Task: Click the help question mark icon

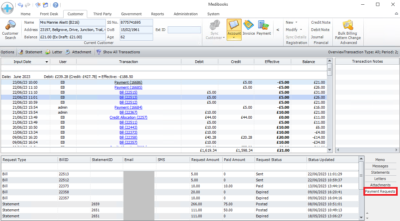Action: 56,5
